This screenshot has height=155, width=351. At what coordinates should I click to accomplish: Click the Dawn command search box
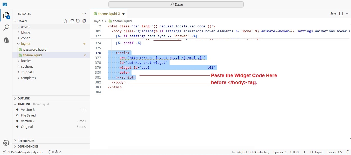click(176, 4)
